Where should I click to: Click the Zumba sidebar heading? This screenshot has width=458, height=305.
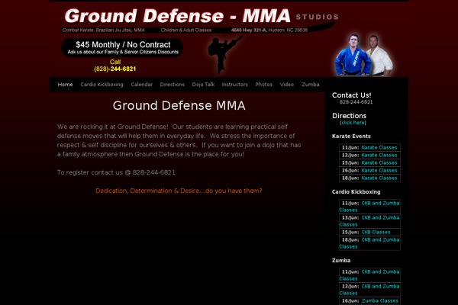341,260
